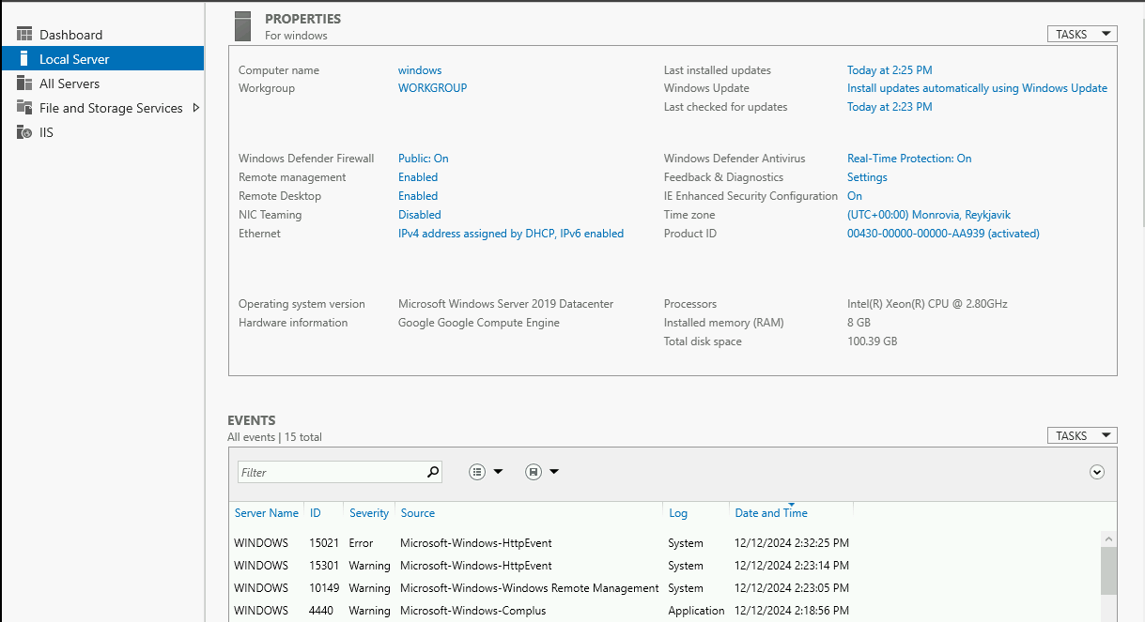Sort events by Source column
This screenshot has height=622, width=1145.
pos(418,513)
